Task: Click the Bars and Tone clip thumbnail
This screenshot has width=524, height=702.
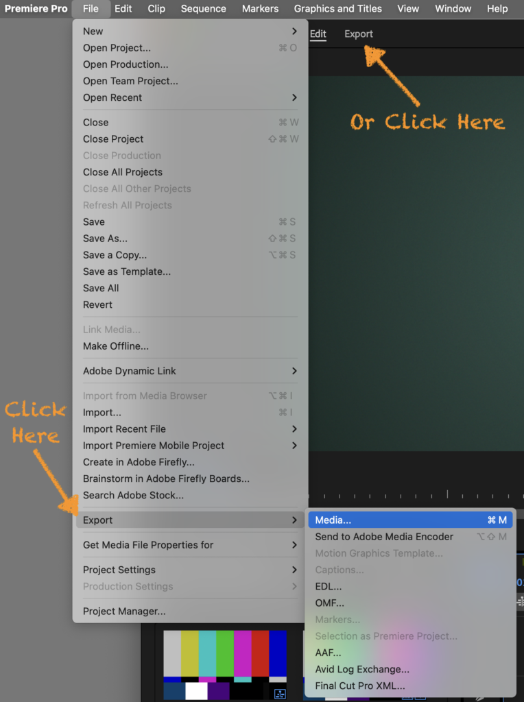Action: click(224, 664)
